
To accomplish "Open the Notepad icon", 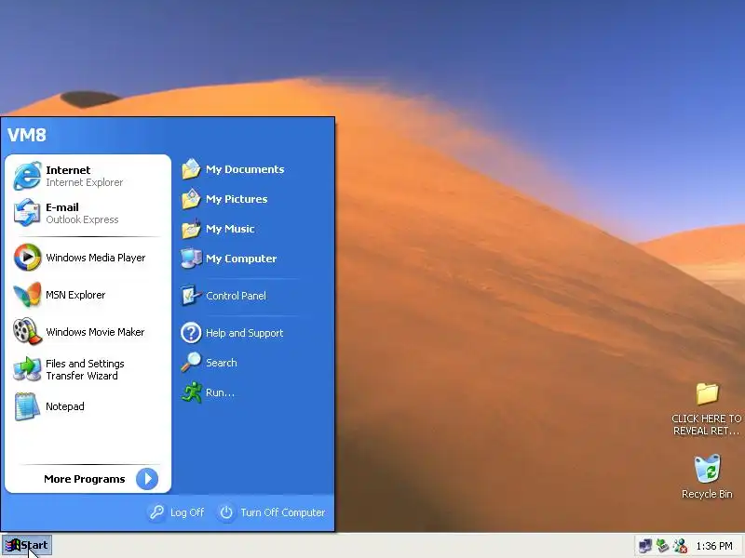I will [27, 406].
